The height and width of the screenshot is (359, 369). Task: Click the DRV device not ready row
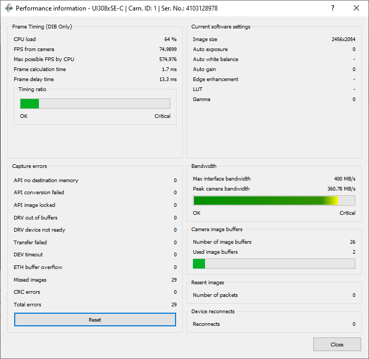[95, 230]
